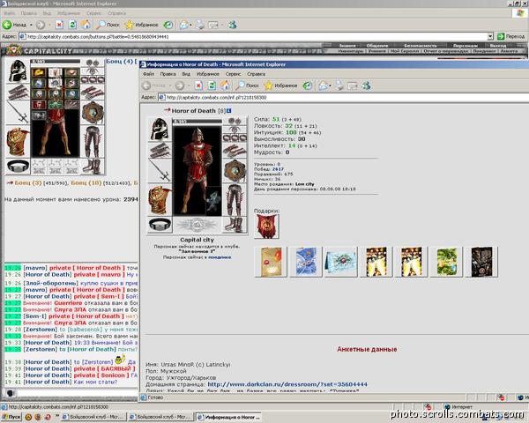This screenshot has height=423, width=529.
Task: Expand Back history arrow in Информация о Horor toolbar
Action: (170, 86)
